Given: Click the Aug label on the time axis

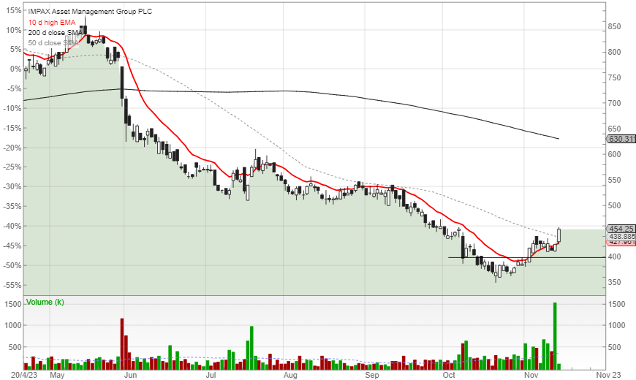Looking at the screenshot, I should 290,375.
